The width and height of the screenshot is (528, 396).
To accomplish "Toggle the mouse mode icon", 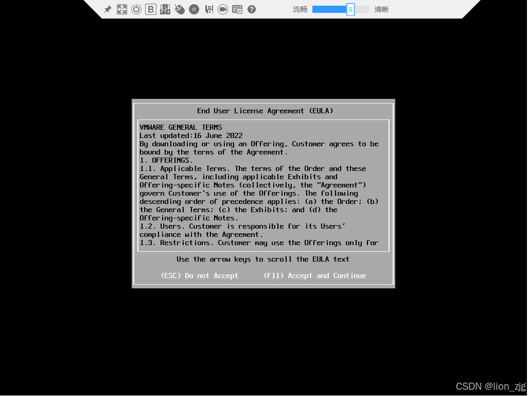I will click(180, 9).
